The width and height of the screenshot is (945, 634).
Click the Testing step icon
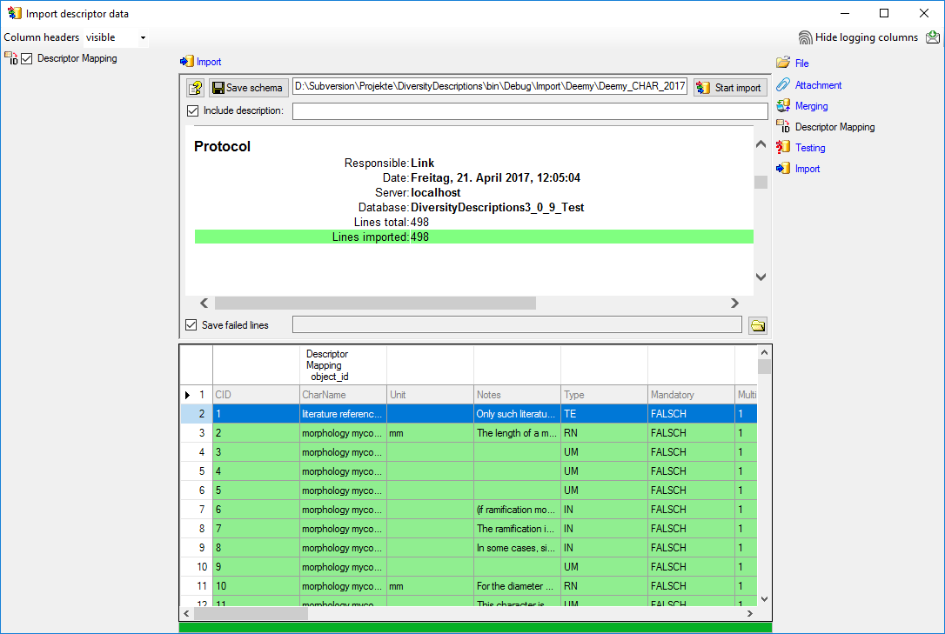(x=783, y=148)
